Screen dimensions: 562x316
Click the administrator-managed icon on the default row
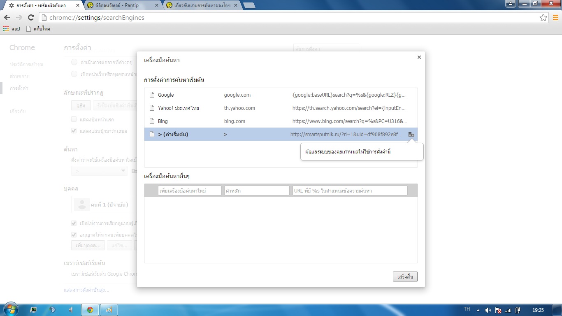click(x=411, y=134)
